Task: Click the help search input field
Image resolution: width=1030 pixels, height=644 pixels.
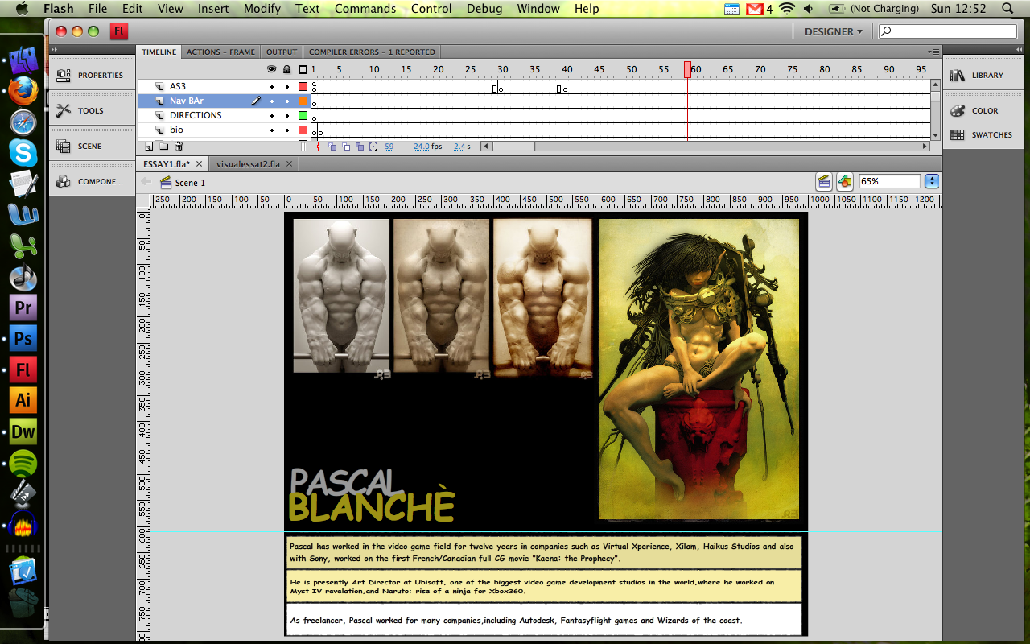Action: (947, 31)
